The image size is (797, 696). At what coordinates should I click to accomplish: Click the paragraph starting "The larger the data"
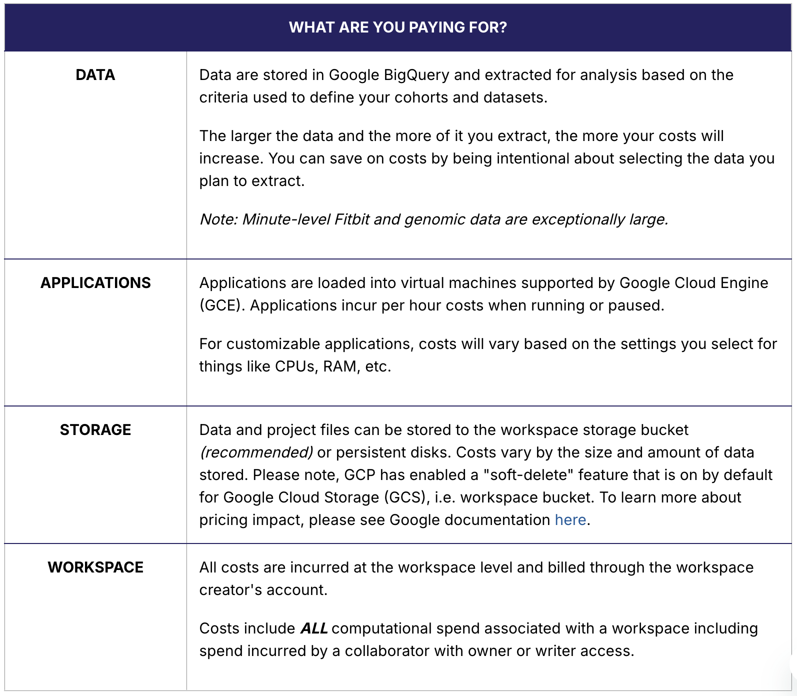click(x=486, y=158)
